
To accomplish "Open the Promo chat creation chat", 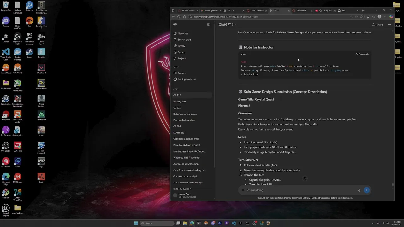I will pyautogui.click(x=184, y=120).
